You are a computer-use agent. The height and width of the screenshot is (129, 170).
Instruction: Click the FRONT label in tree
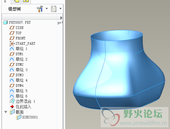(x=20, y=38)
